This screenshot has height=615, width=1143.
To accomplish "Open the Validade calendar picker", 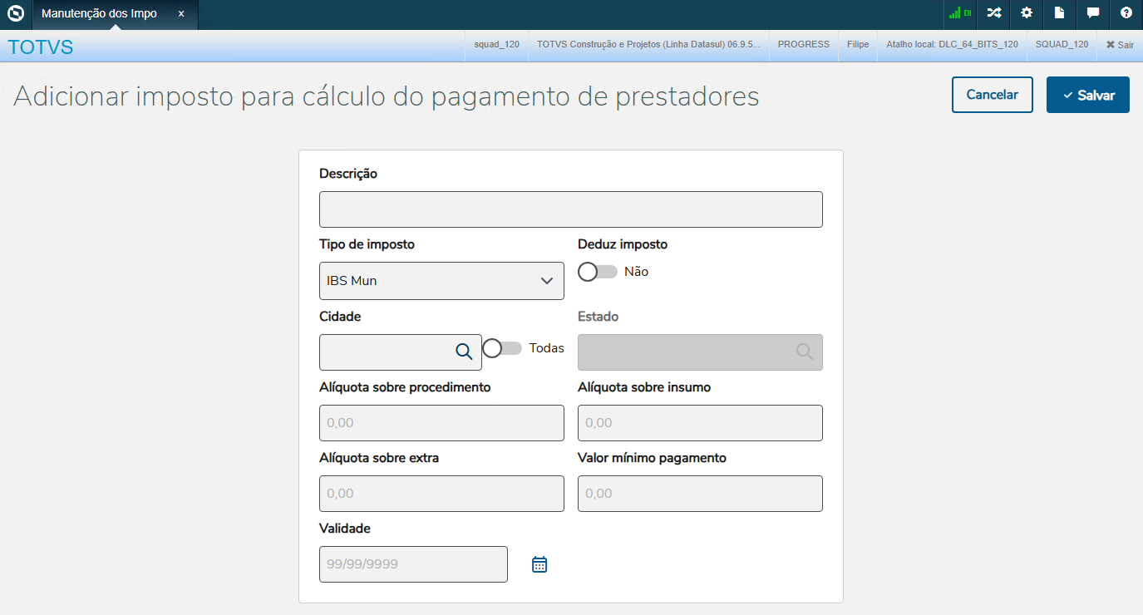I will pos(539,565).
